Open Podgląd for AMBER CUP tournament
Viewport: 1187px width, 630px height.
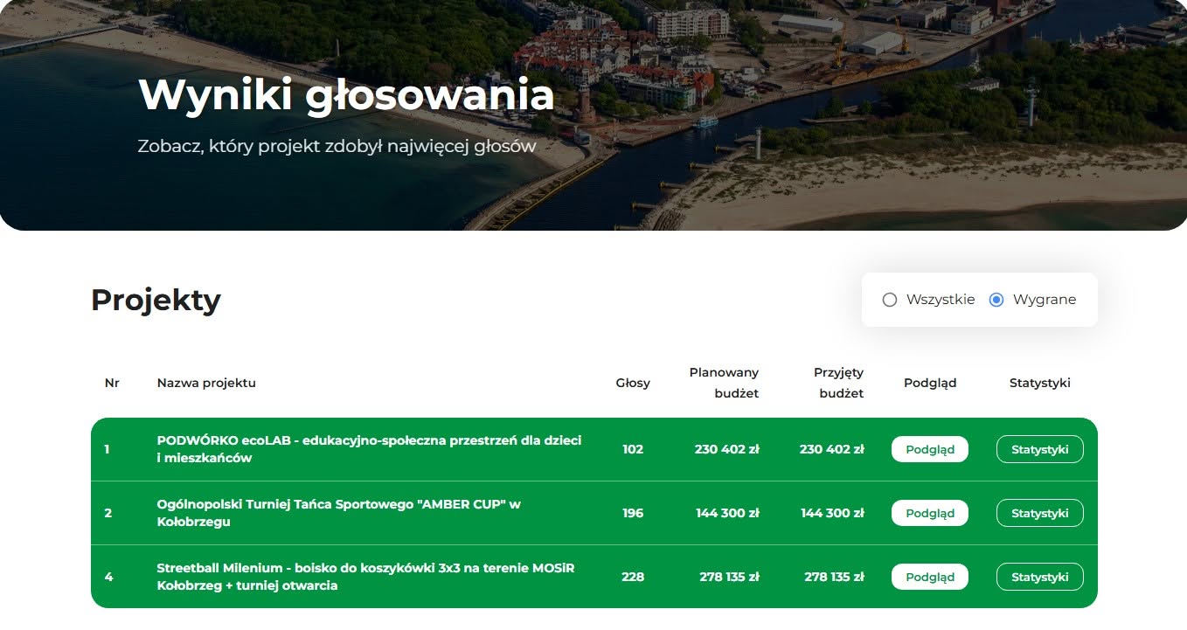930,513
